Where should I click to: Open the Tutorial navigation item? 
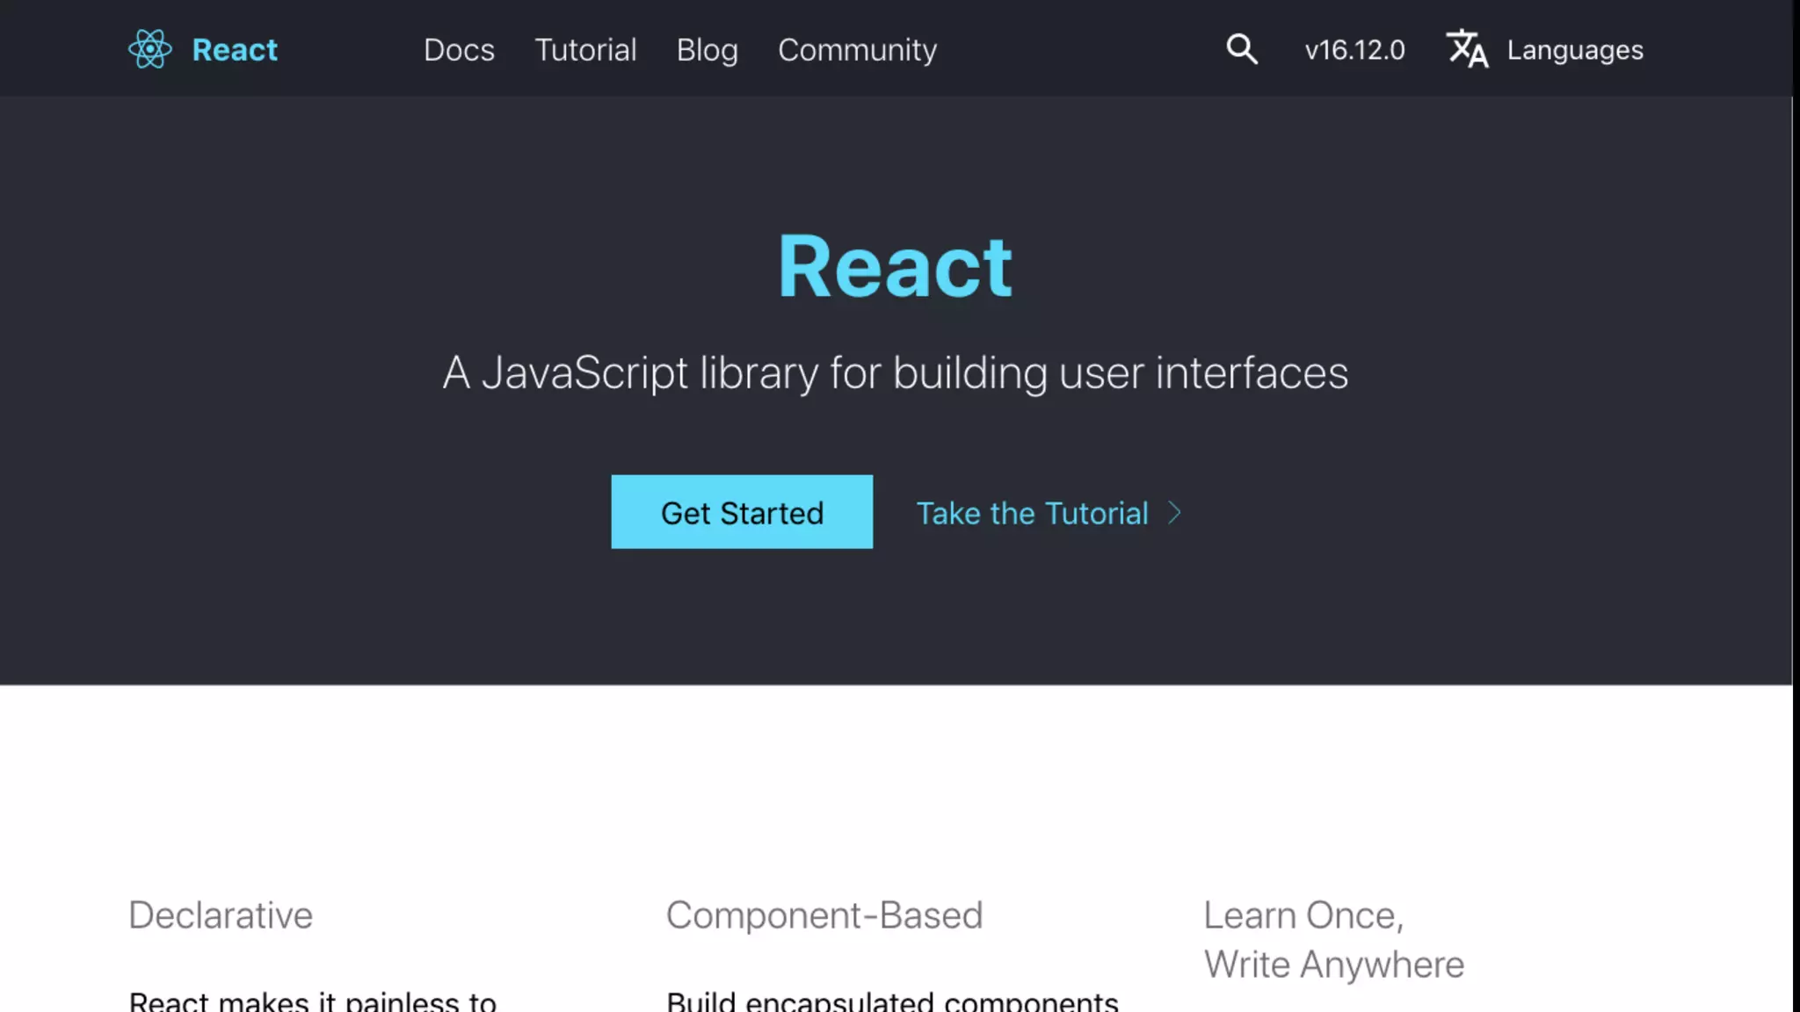(x=585, y=50)
